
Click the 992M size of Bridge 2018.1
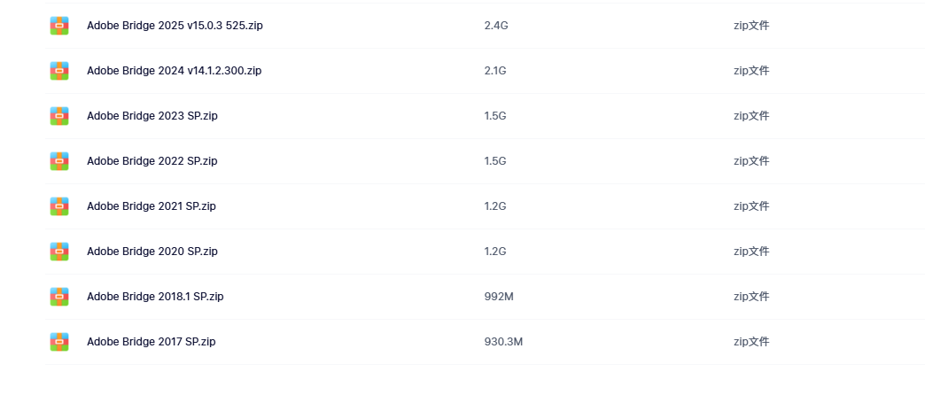coord(499,296)
